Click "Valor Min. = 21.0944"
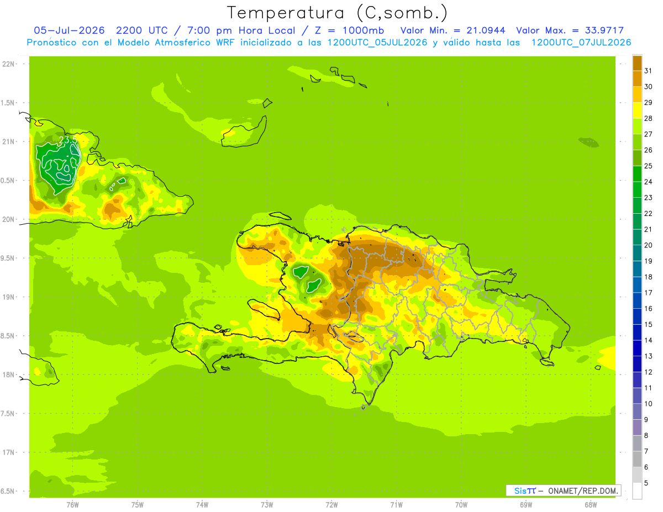The image size is (663, 512). pyautogui.click(x=452, y=30)
